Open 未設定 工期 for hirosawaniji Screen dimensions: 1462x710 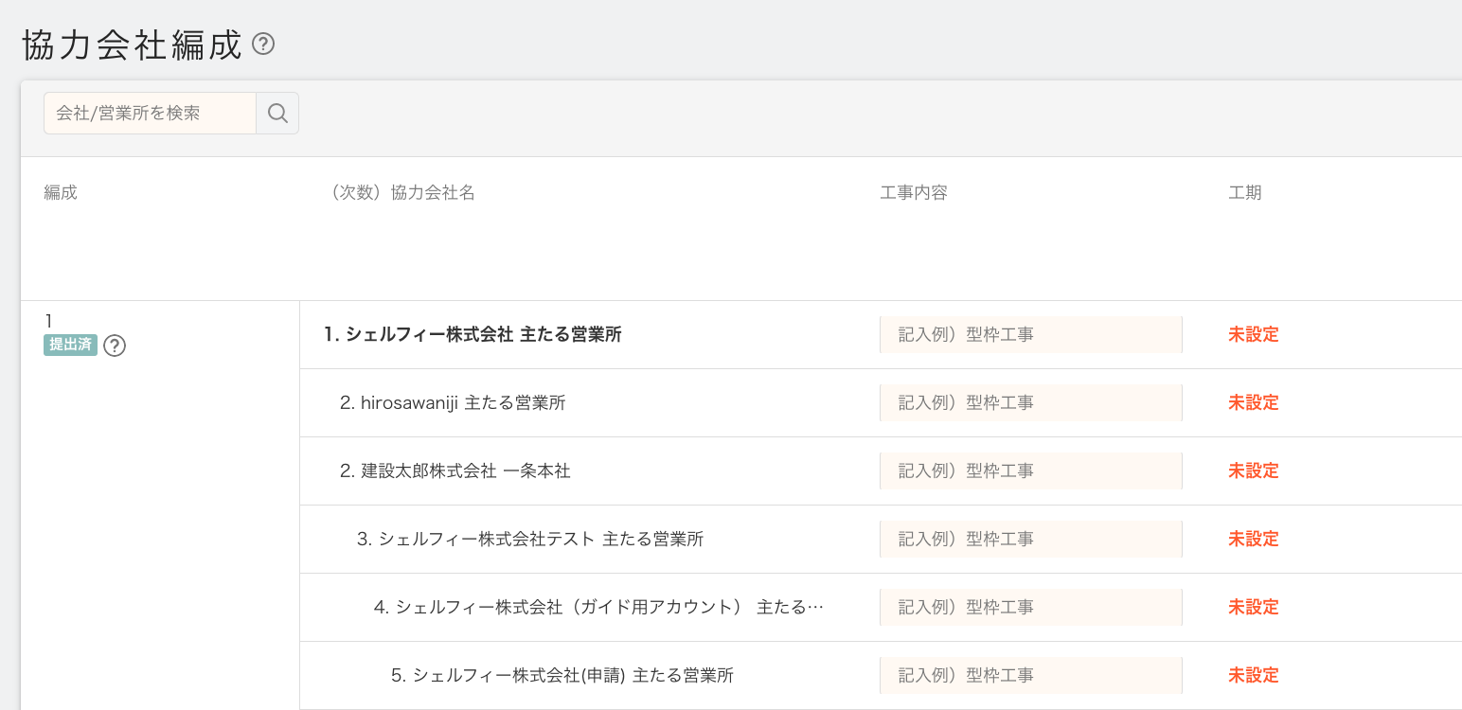tap(1253, 402)
